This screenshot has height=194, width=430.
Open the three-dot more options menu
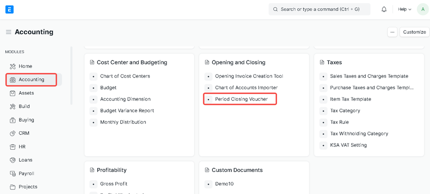392,32
